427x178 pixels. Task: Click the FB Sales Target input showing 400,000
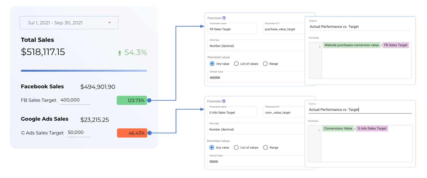coord(75,100)
